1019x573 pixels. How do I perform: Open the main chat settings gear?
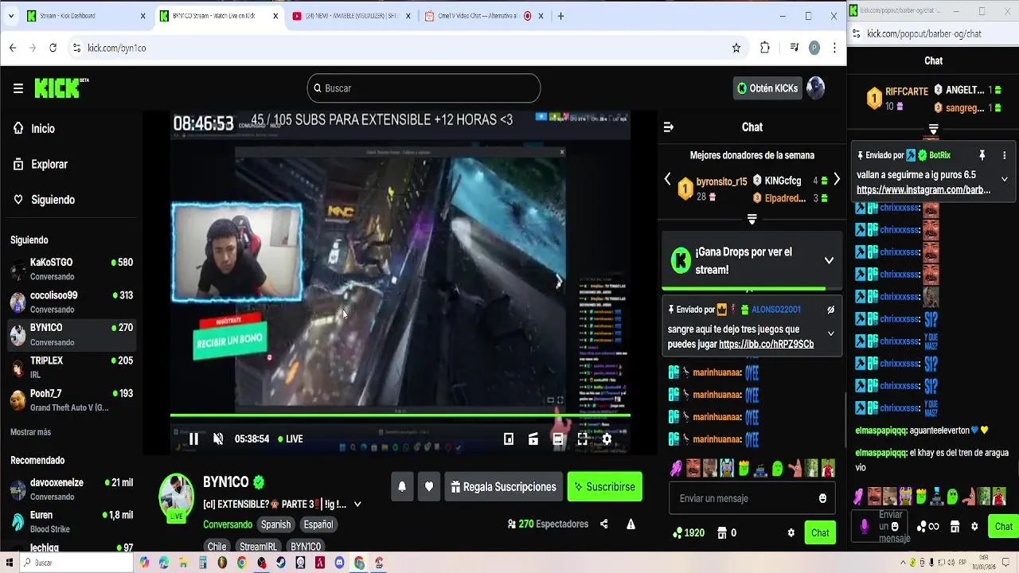791,533
